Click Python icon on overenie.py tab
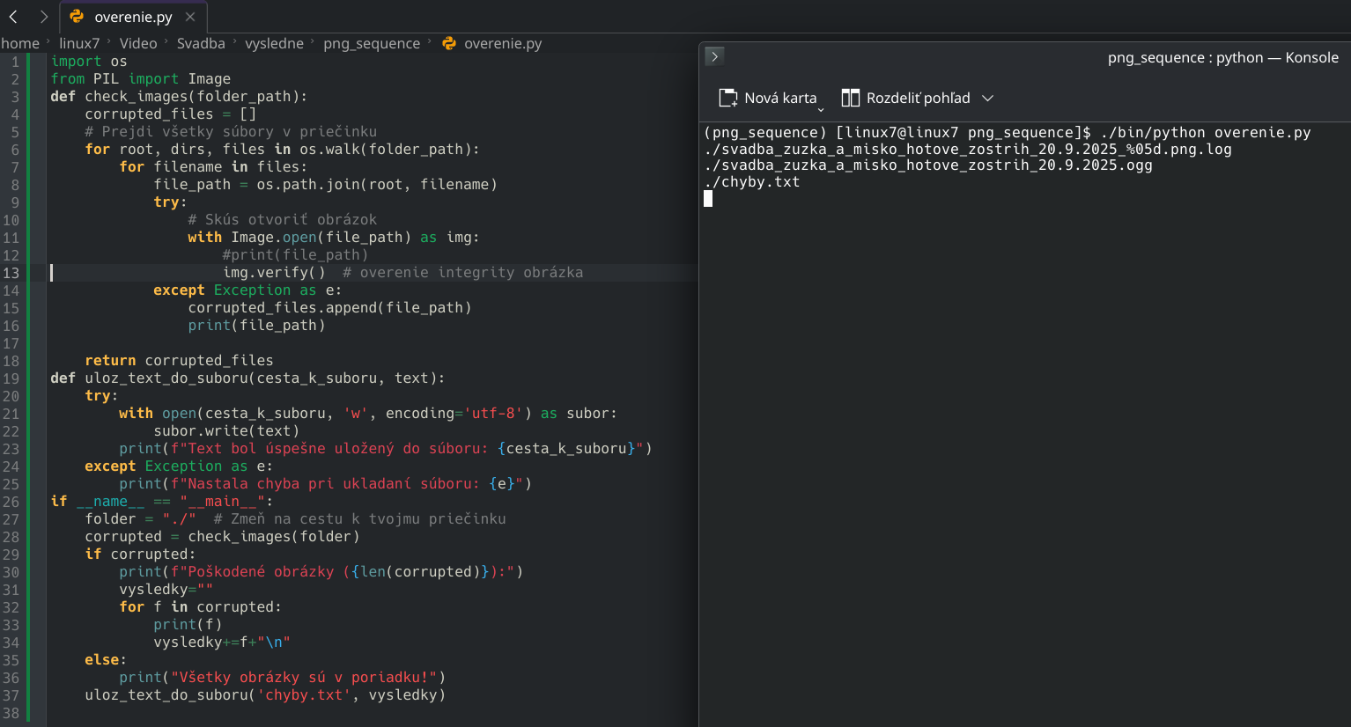Viewport: 1351px width, 727px height. [x=77, y=17]
